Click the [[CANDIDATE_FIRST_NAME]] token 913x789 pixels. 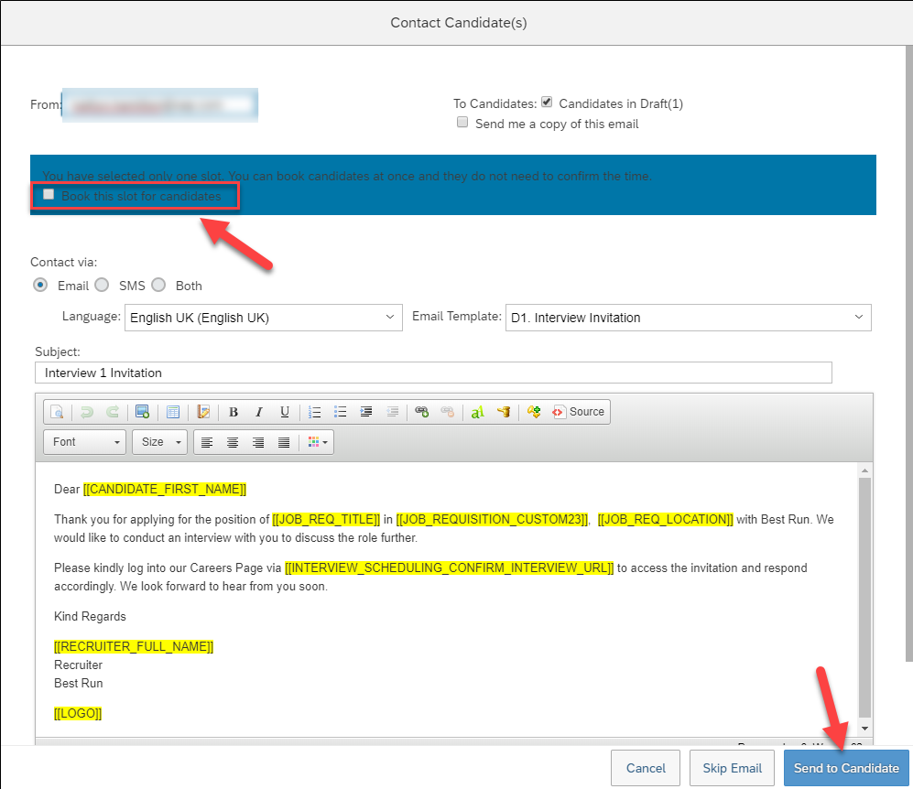tap(165, 490)
